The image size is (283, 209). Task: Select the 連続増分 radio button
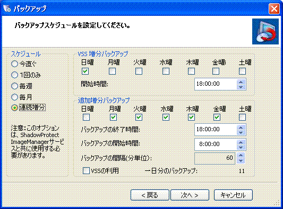(x=14, y=108)
